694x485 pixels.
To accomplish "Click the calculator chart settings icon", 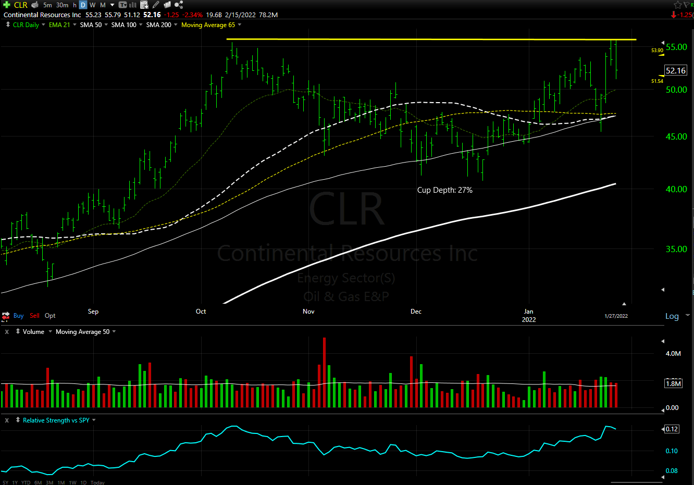I will click(143, 5).
